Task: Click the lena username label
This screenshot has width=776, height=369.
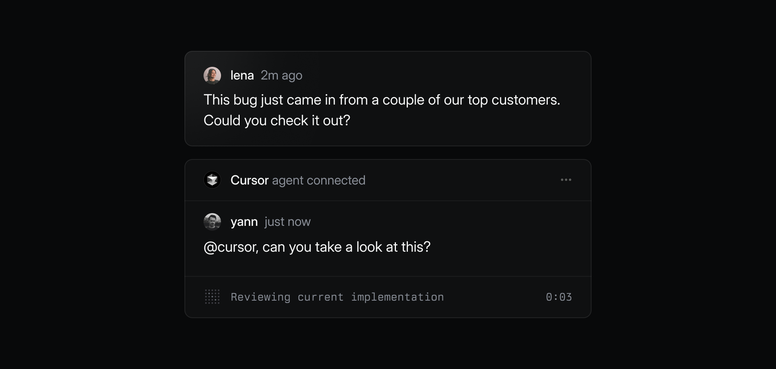Action: point(242,75)
